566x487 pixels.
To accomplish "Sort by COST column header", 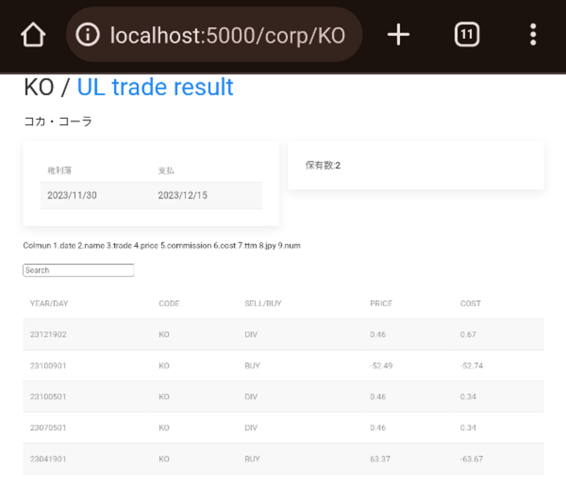I will pyautogui.click(x=470, y=304).
